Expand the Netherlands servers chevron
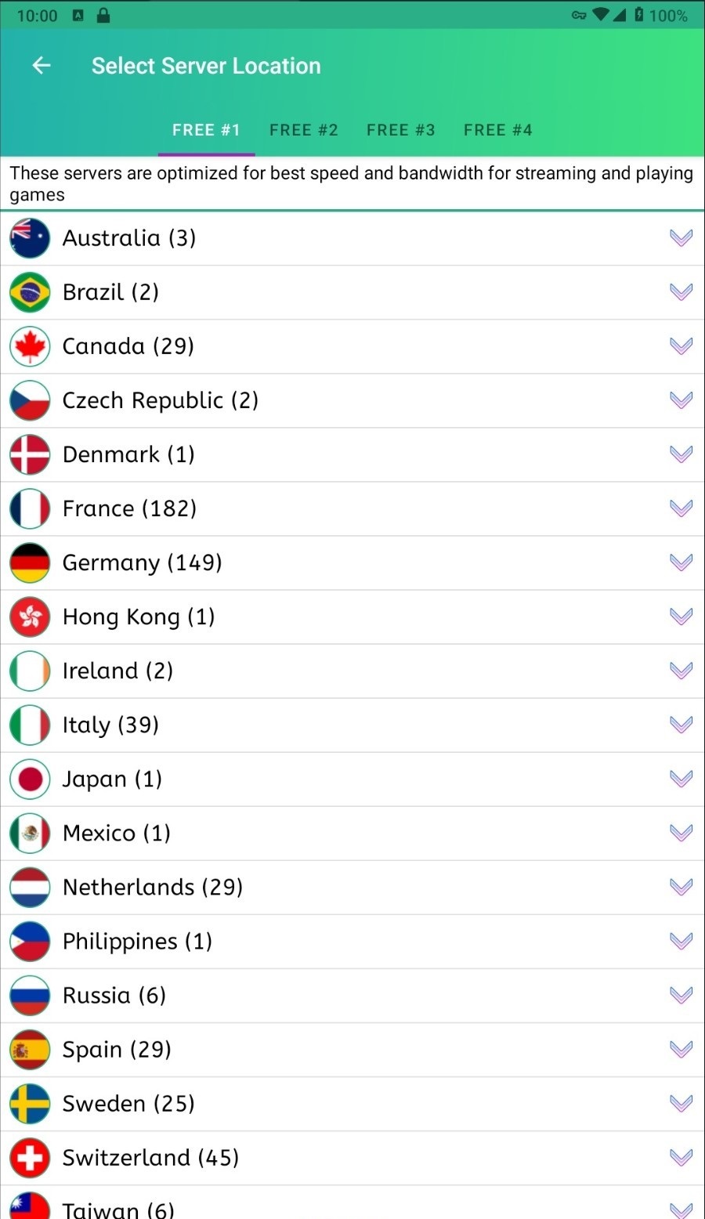This screenshot has width=705, height=1219. click(x=681, y=887)
